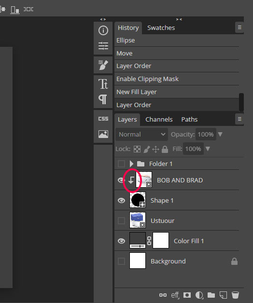This screenshot has width=253, height=303.
Task: Click the Fill 100% value field
Action: point(193,149)
